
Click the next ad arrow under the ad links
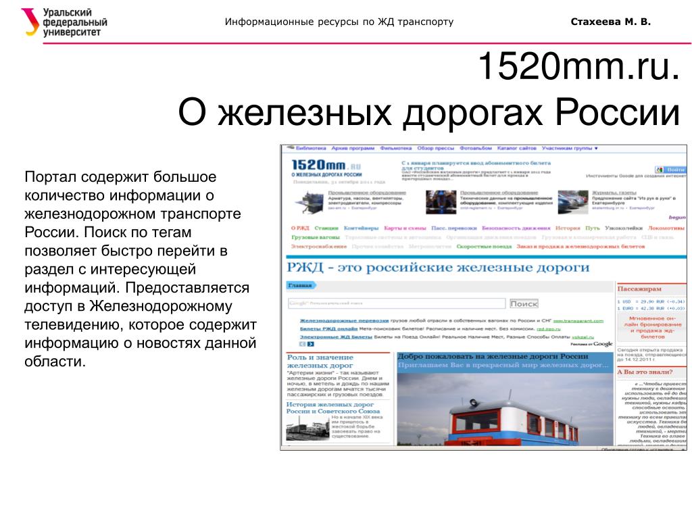pos(311,344)
